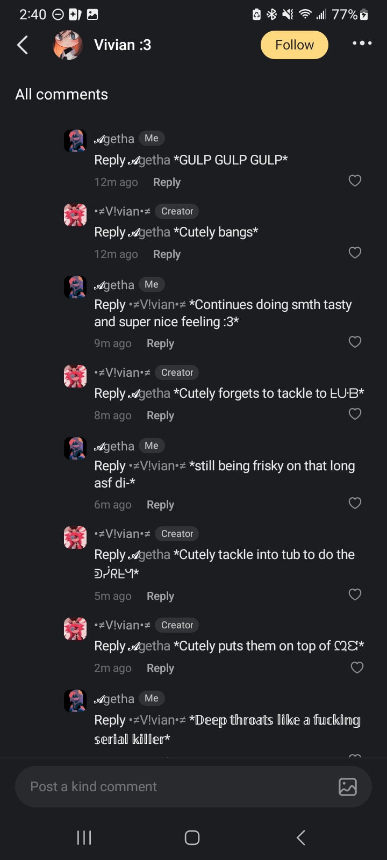
Task: Focus the "Post a kind comment" field
Action: (177, 786)
